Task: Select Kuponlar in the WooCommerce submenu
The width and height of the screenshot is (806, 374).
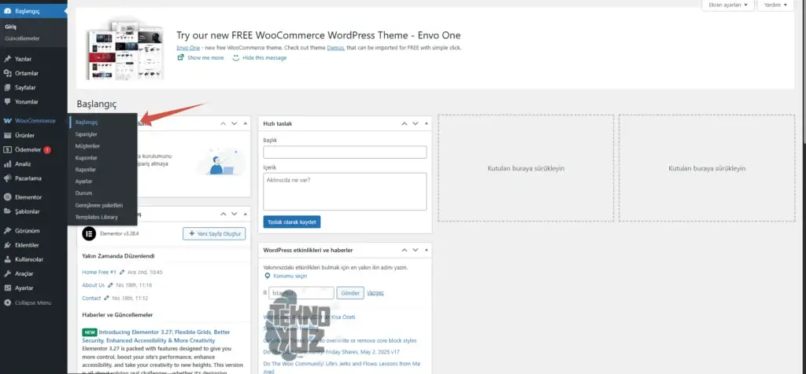Action: click(87, 158)
